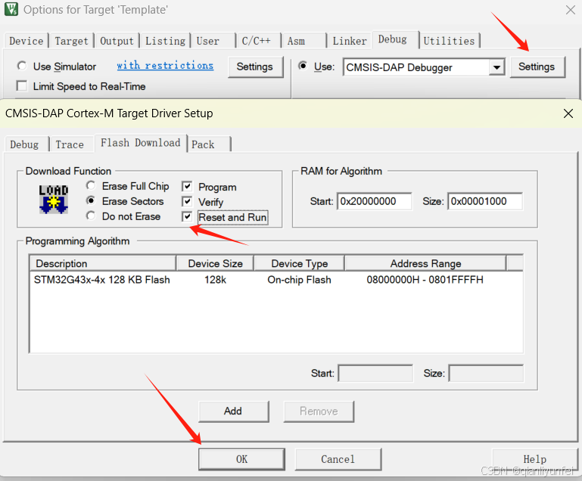Image resolution: width=582 pixels, height=481 pixels.
Task: Click the Device Size column header
Action: click(215, 263)
